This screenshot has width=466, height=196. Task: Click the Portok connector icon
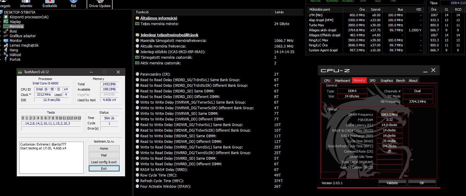(x=6, y=59)
